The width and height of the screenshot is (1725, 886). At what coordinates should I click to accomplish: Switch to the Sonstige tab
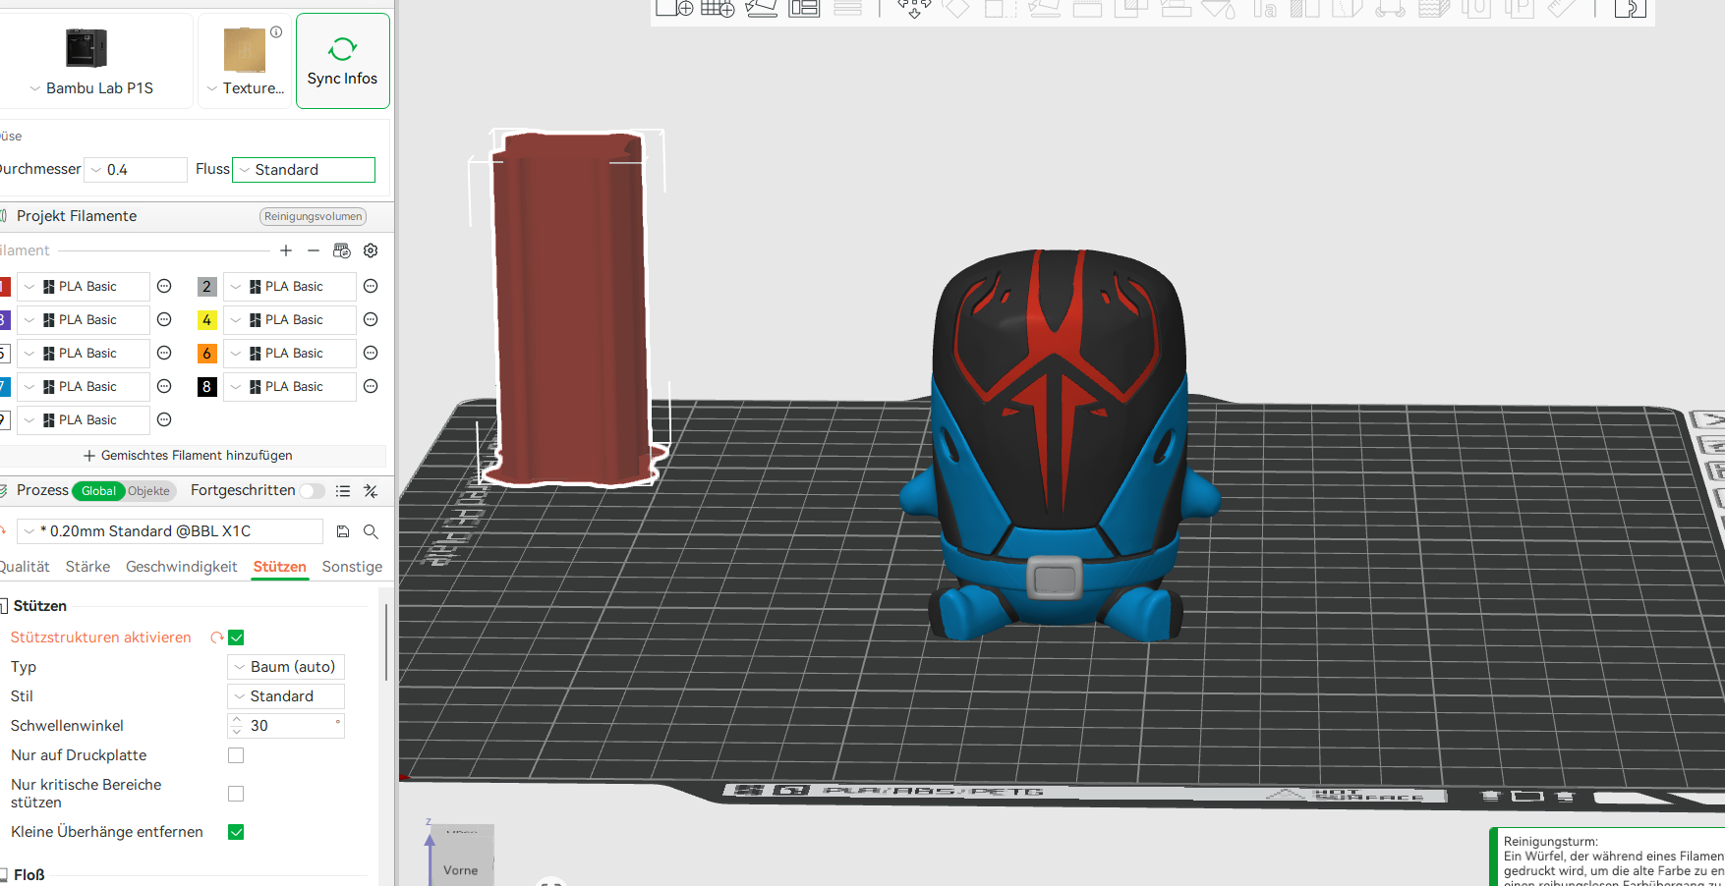[x=352, y=567]
